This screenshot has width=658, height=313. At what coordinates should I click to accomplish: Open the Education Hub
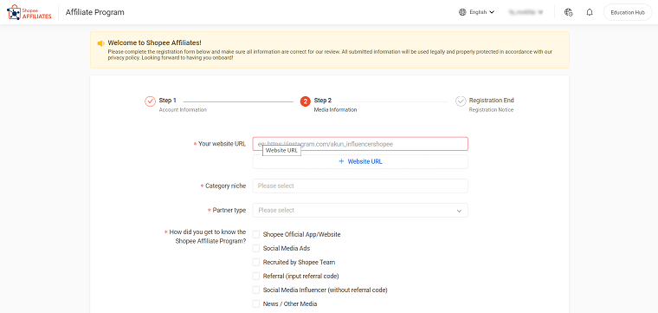(628, 12)
